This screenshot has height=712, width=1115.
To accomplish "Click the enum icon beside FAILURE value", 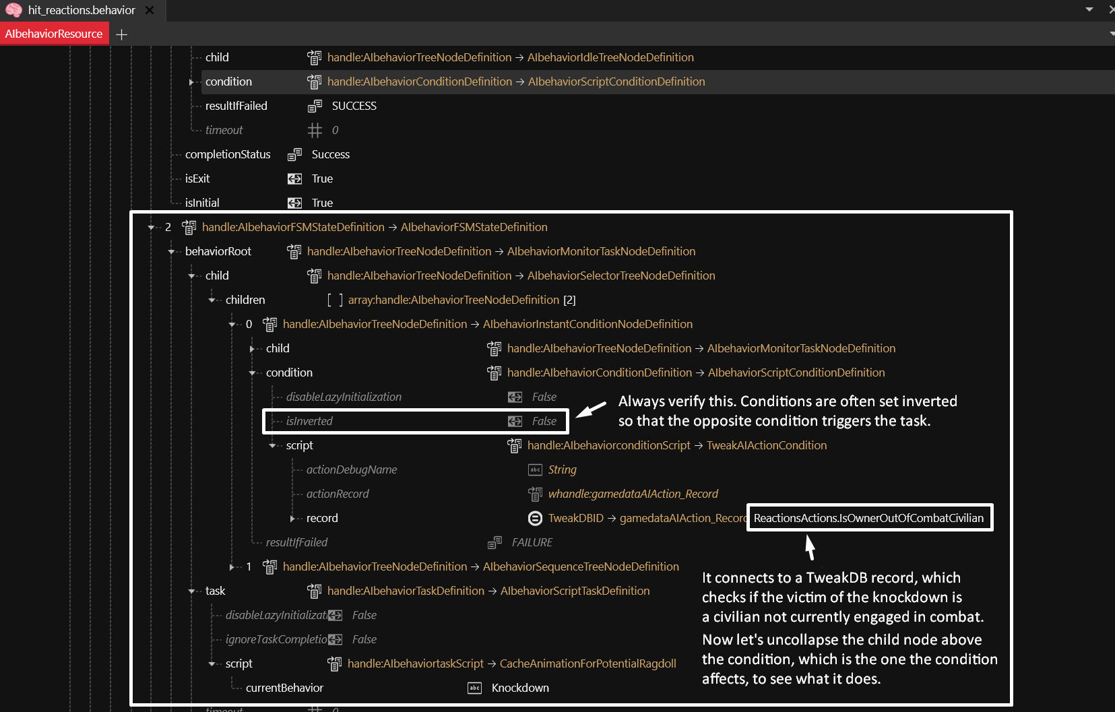I will [495, 542].
